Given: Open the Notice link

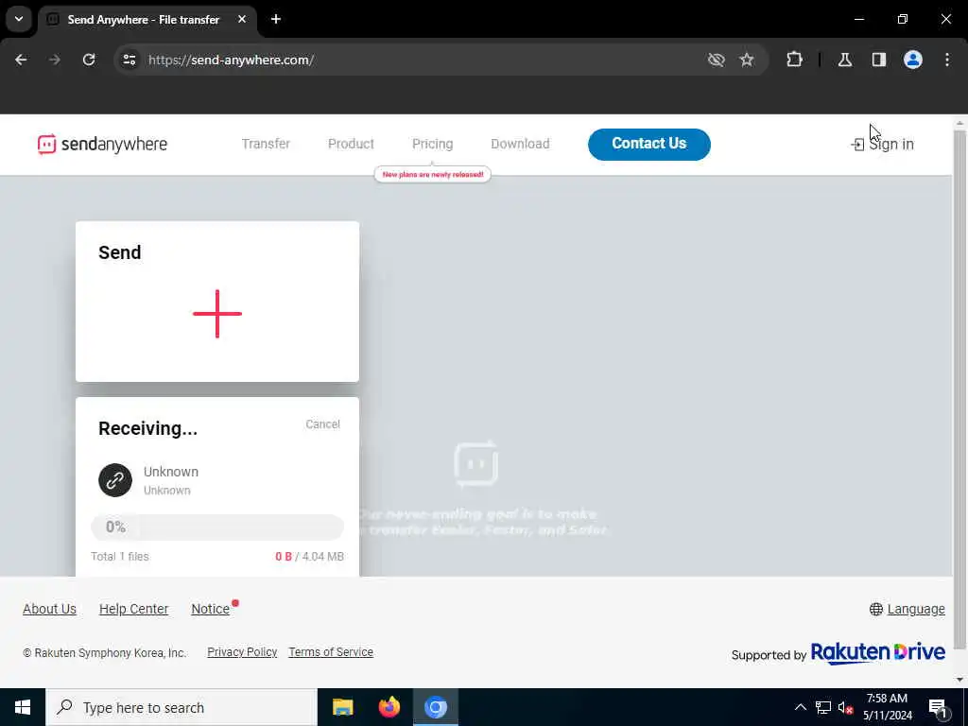Looking at the screenshot, I should [211, 610].
